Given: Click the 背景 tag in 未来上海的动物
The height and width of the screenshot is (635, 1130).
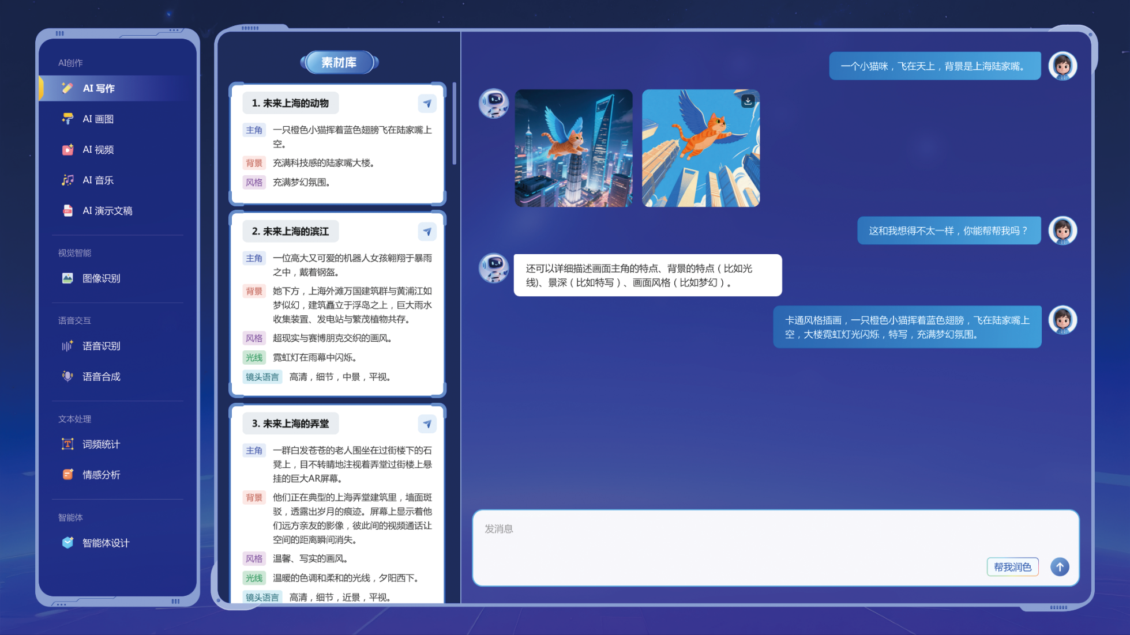Looking at the screenshot, I should [x=254, y=163].
